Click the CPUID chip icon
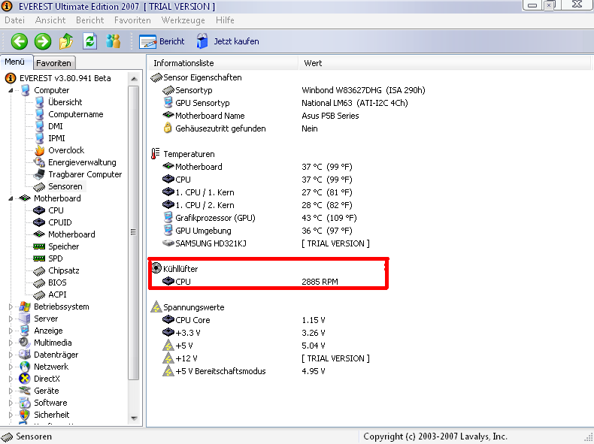This screenshot has width=594, height=444. click(39, 222)
